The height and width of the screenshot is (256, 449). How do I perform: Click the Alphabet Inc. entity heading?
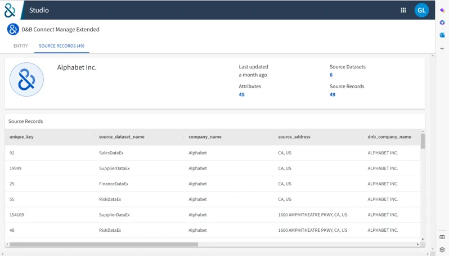pyautogui.click(x=77, y=67)
